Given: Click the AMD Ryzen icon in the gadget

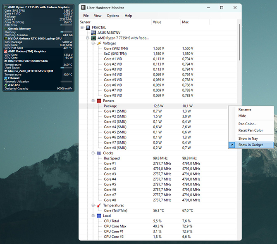Looking at the screenshot, I should (6, 7).
